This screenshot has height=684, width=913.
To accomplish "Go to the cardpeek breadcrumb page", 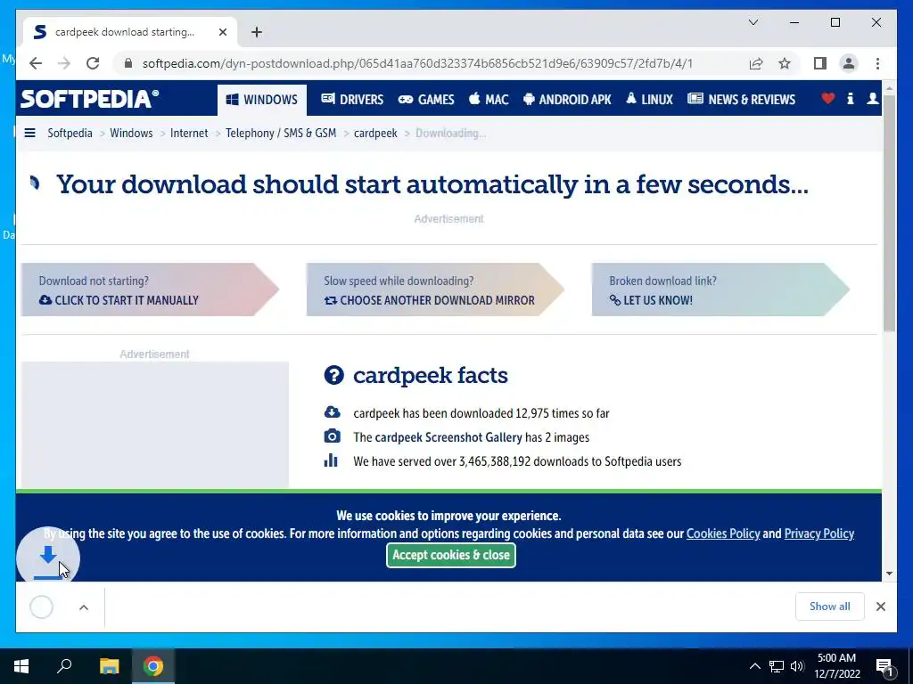I will 375,134.
